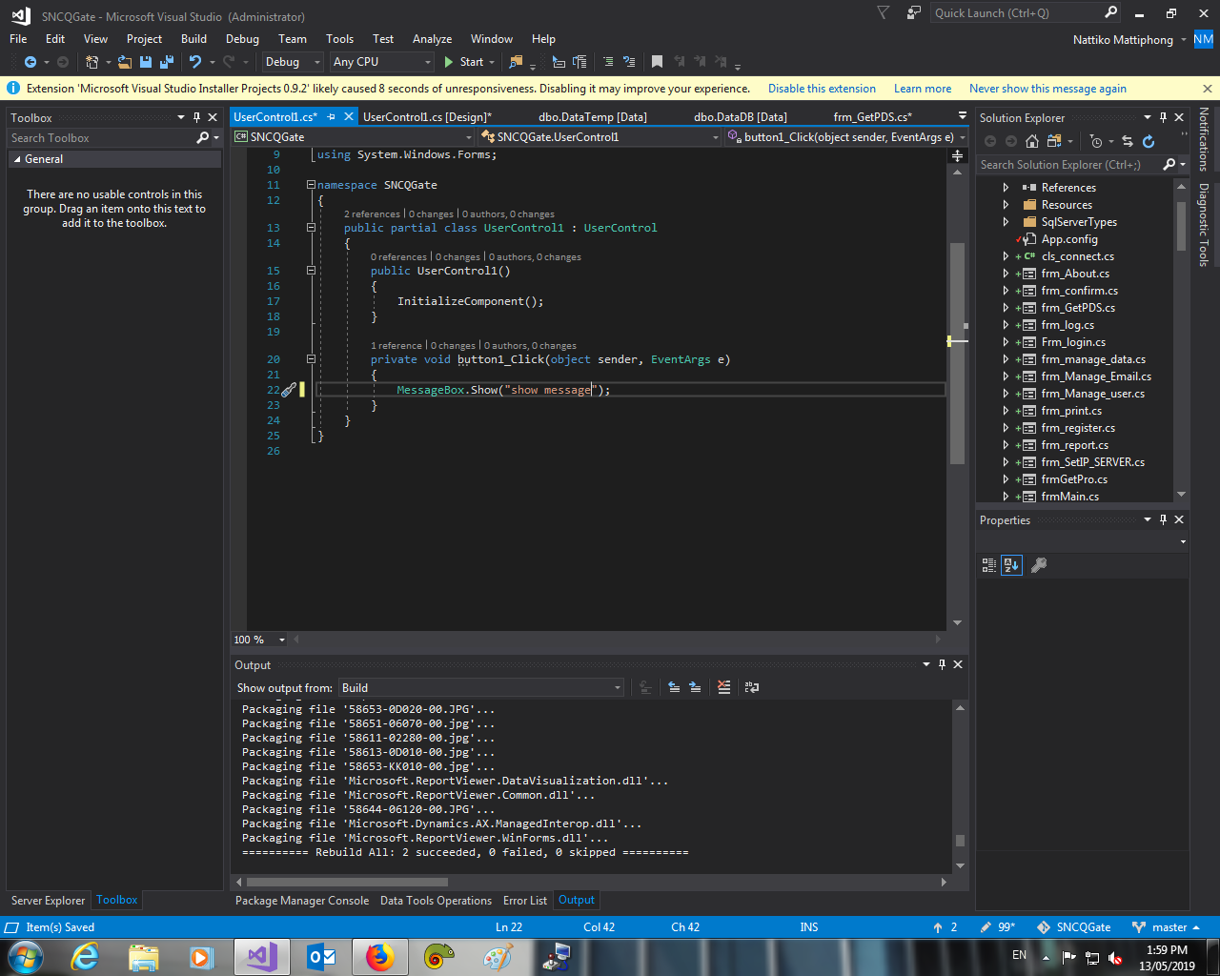
Task: Click Disable this extension link
Action: pos(822,89)
